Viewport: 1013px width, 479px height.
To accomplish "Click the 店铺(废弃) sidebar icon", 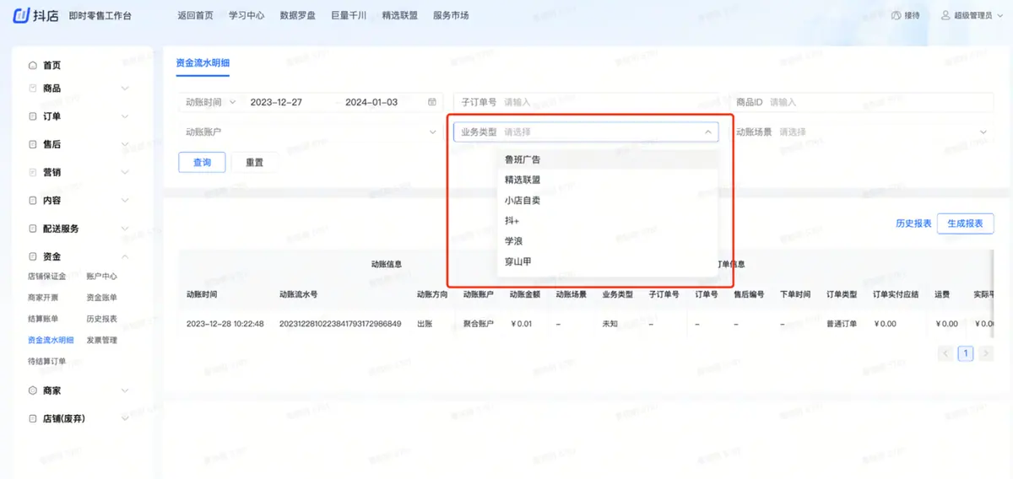I will 33,418.
